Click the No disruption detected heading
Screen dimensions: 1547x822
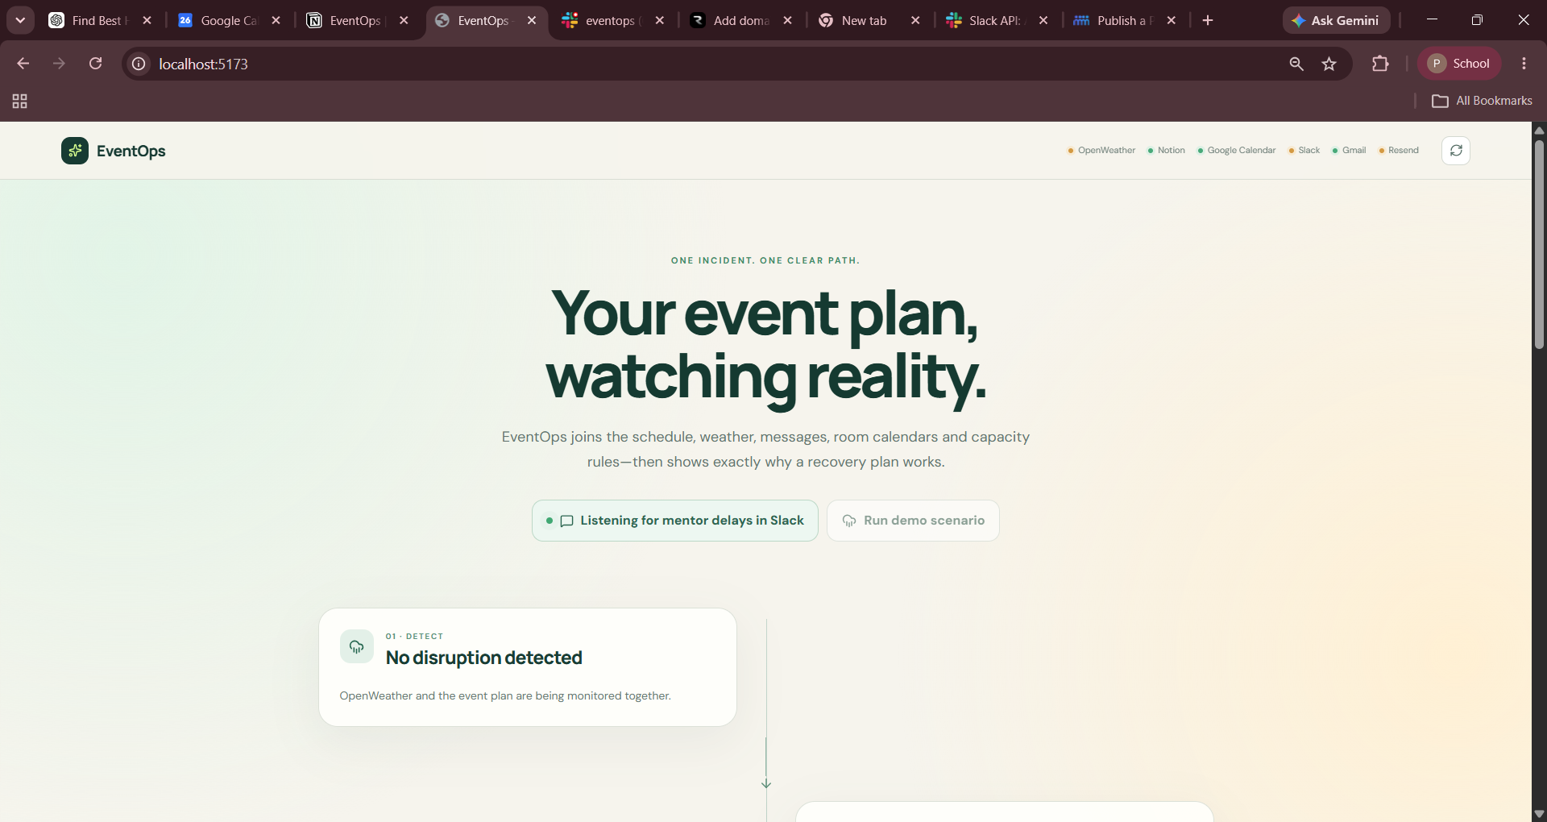pyautogui.click(x=483, y=658)
